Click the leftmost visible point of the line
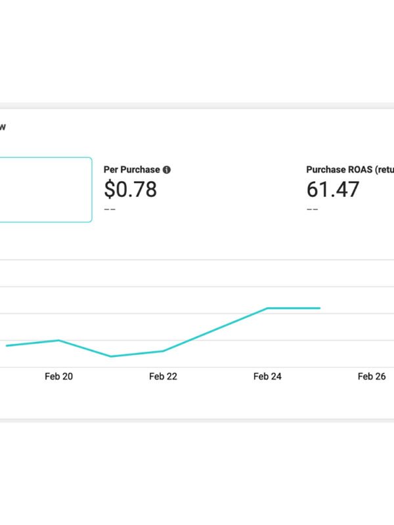Screen dimensions: 394x525 tap(8, 345)
